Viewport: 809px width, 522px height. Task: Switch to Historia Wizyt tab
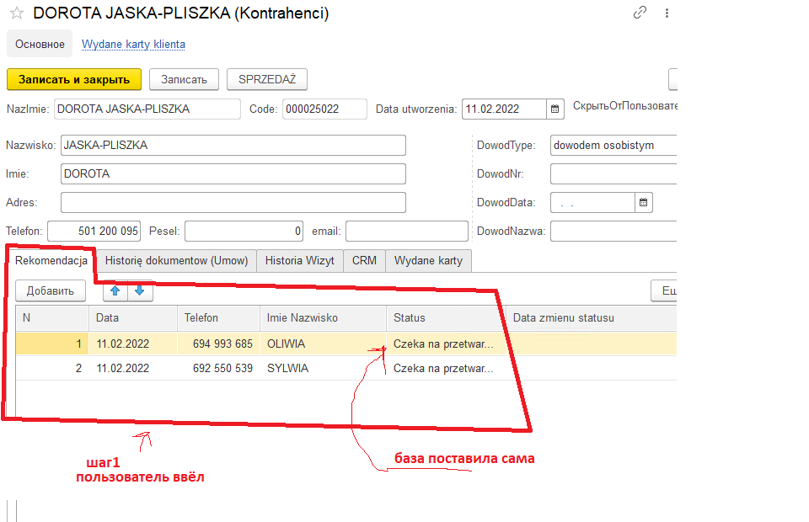pyautogui.click(x=300, y=261)
